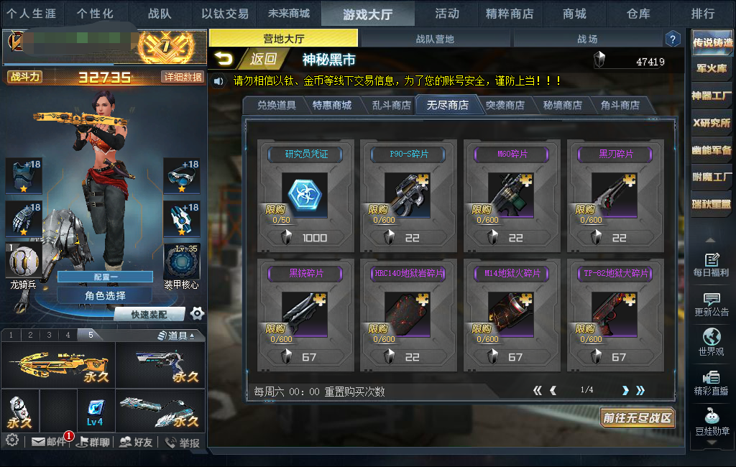Open the 精彩直播 livestream icon
736x467 pixels.
[711, 382]
